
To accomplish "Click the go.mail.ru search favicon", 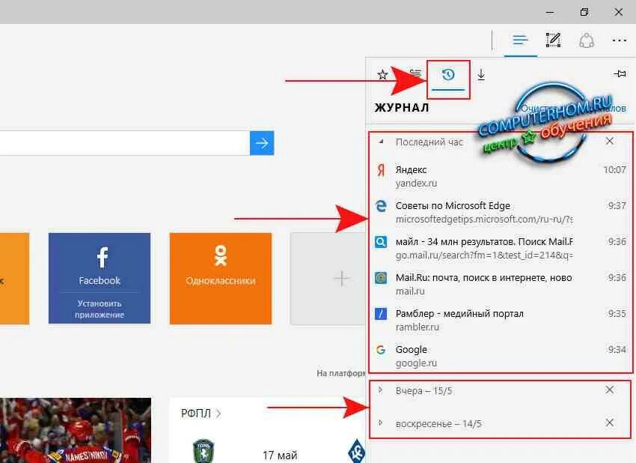I will tap(380, 242).
